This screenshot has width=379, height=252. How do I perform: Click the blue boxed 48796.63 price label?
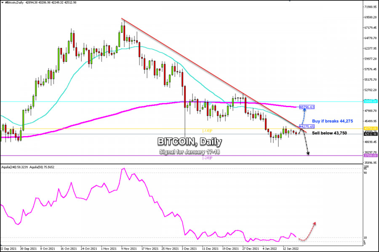click(x=307, y=107)
